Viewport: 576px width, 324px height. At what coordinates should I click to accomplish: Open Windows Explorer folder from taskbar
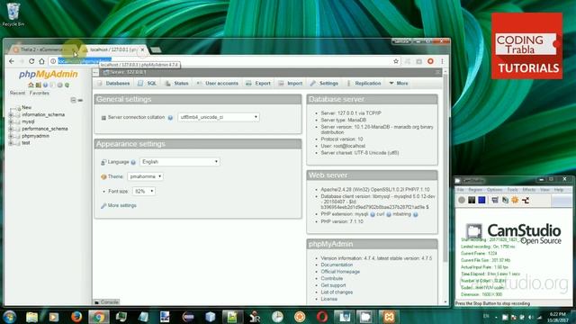coord(32,317)
